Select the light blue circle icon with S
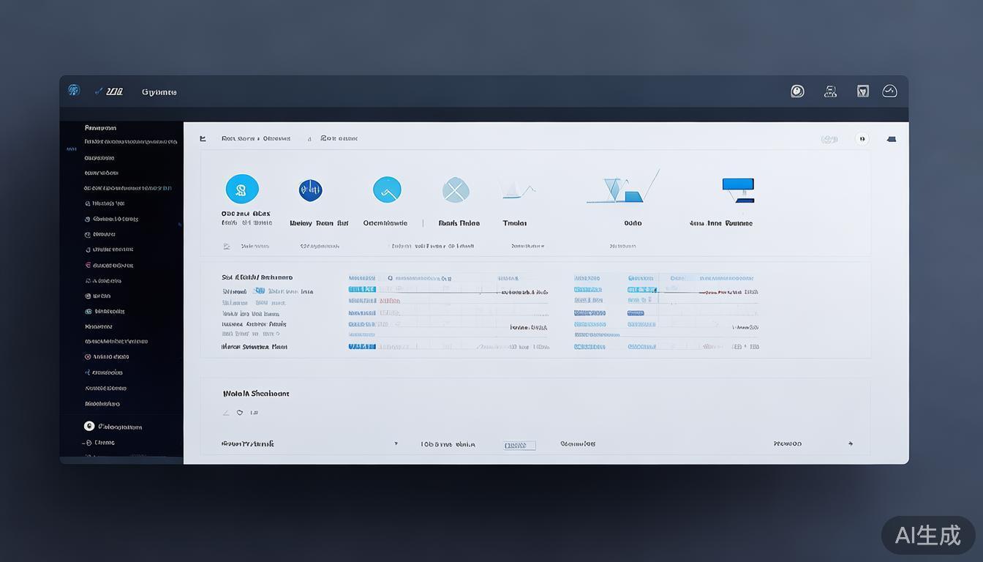 242,189
